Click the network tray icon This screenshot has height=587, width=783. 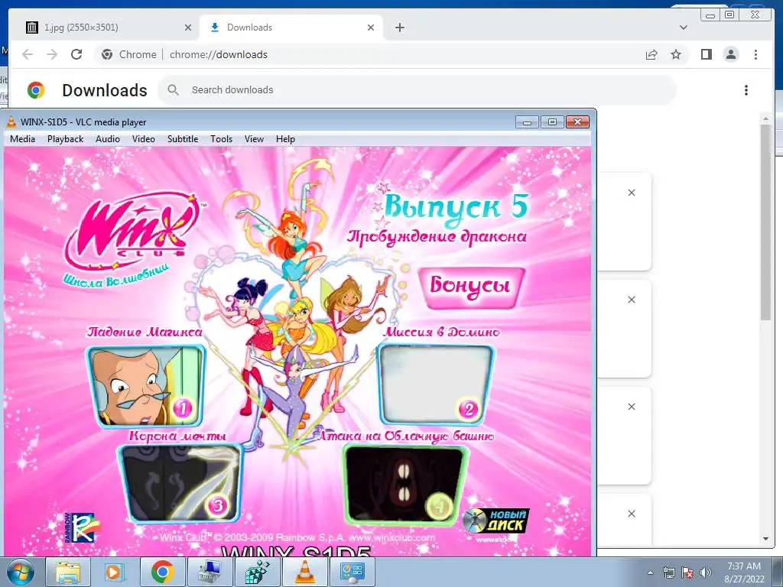coord(668,572)
